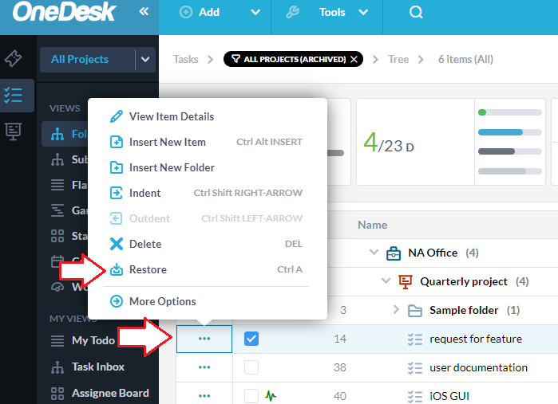Choose Restore from the context menu
Screen dimensions: 558x404
[148, 269]
